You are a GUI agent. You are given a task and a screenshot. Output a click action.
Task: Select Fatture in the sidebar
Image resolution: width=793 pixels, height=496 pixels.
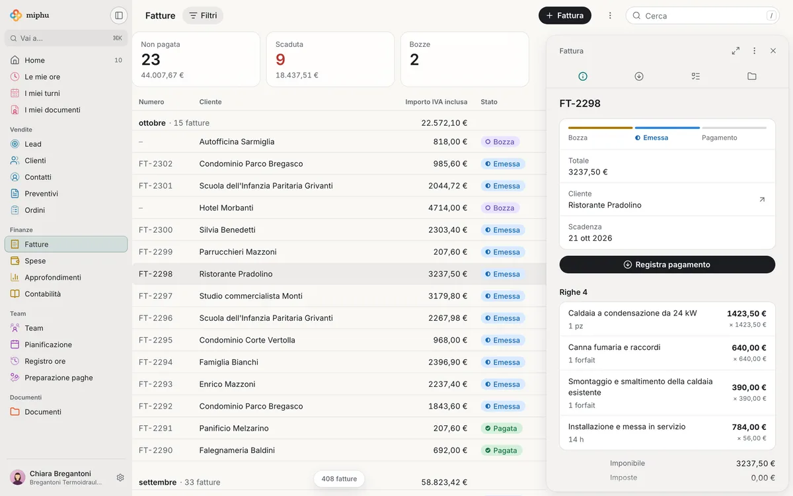coord(66,244)
